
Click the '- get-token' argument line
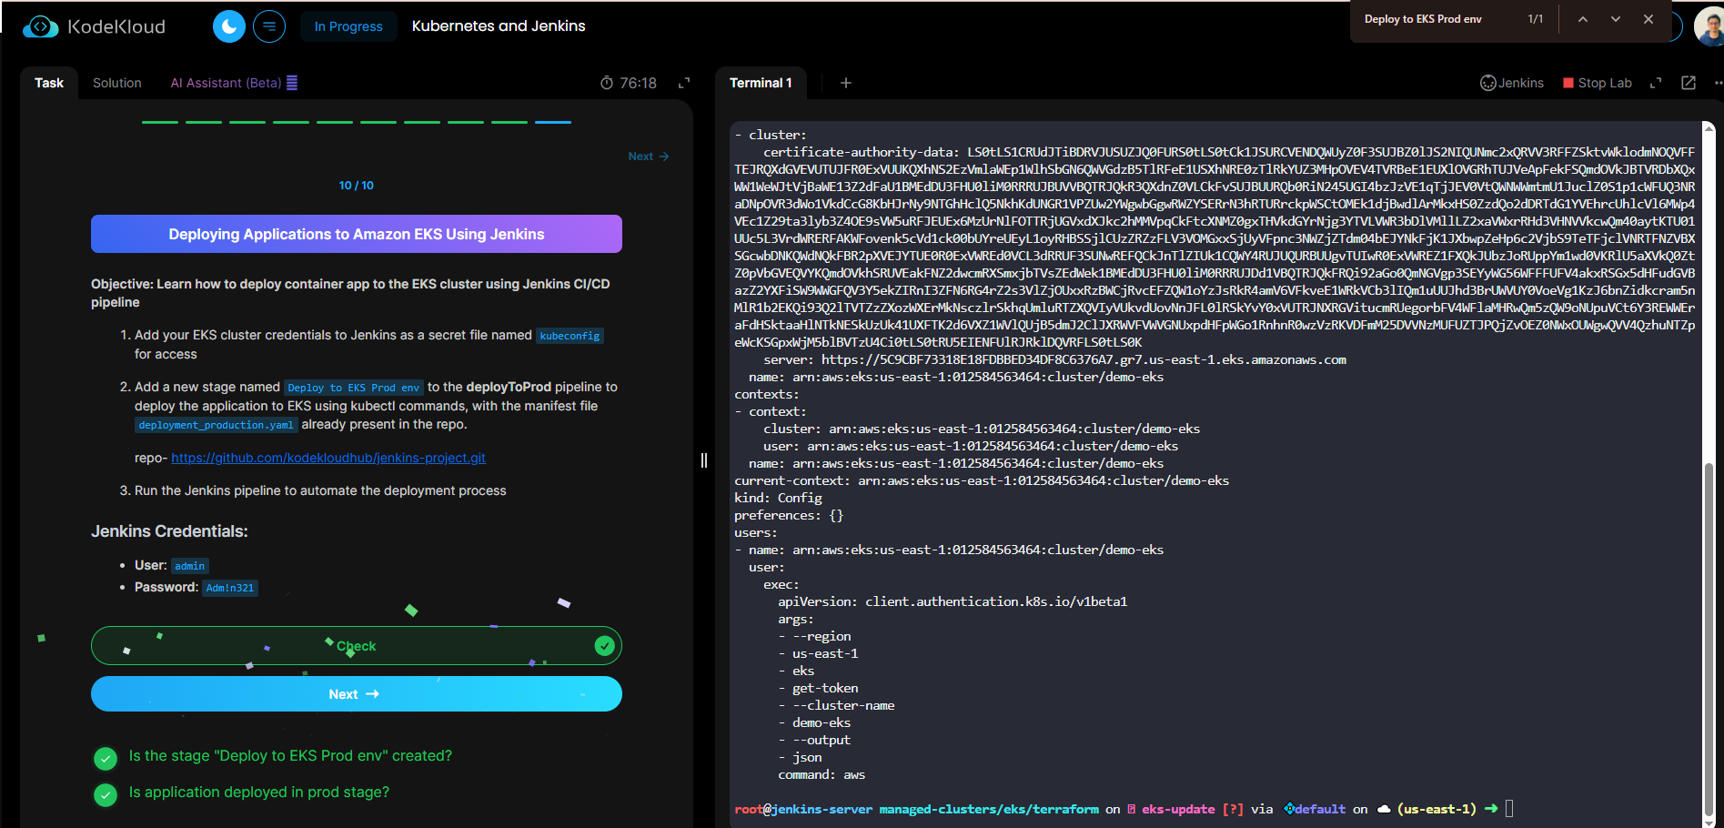(x=818, y=689)
